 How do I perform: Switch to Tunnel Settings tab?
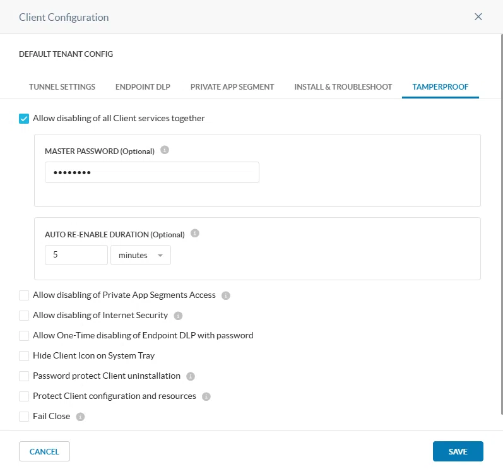62,87
